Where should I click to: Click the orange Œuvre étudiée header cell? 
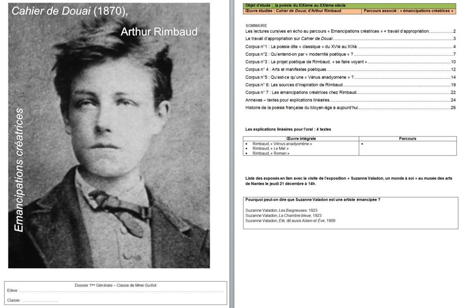click(302, 11)
